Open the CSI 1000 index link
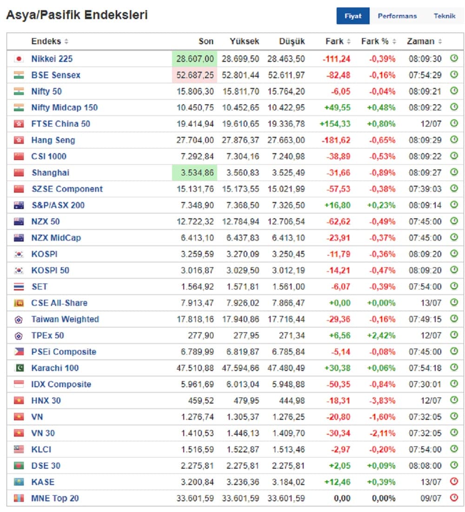Viewport: 465px width, 512px height. tap(49, 156)
